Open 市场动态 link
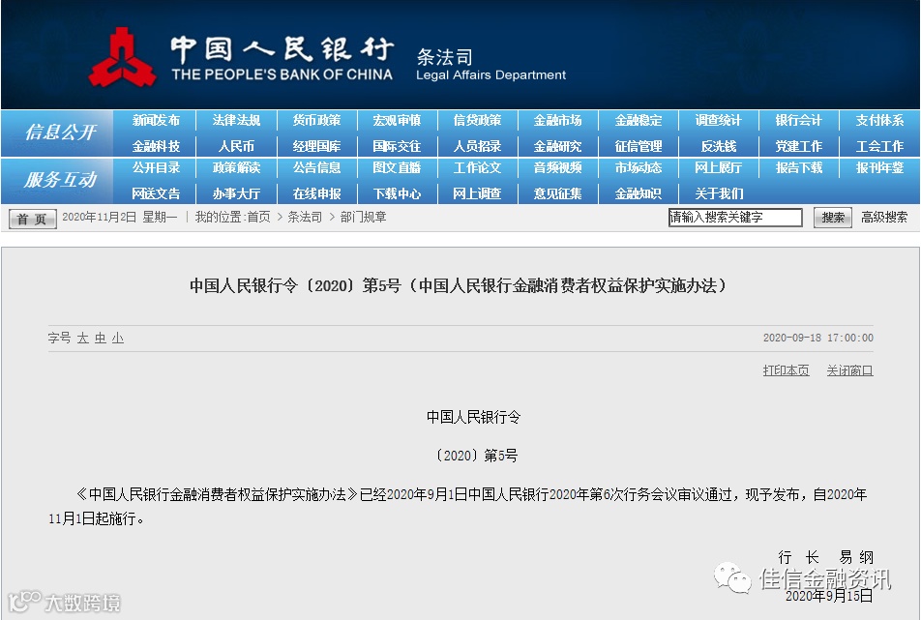This screenshot has height=620, width=921. pyautogui.click(x=638, y=168)
